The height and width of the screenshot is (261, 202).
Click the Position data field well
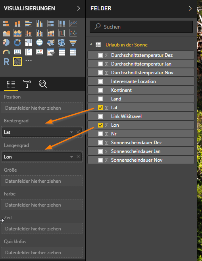(x=42, y=108)
